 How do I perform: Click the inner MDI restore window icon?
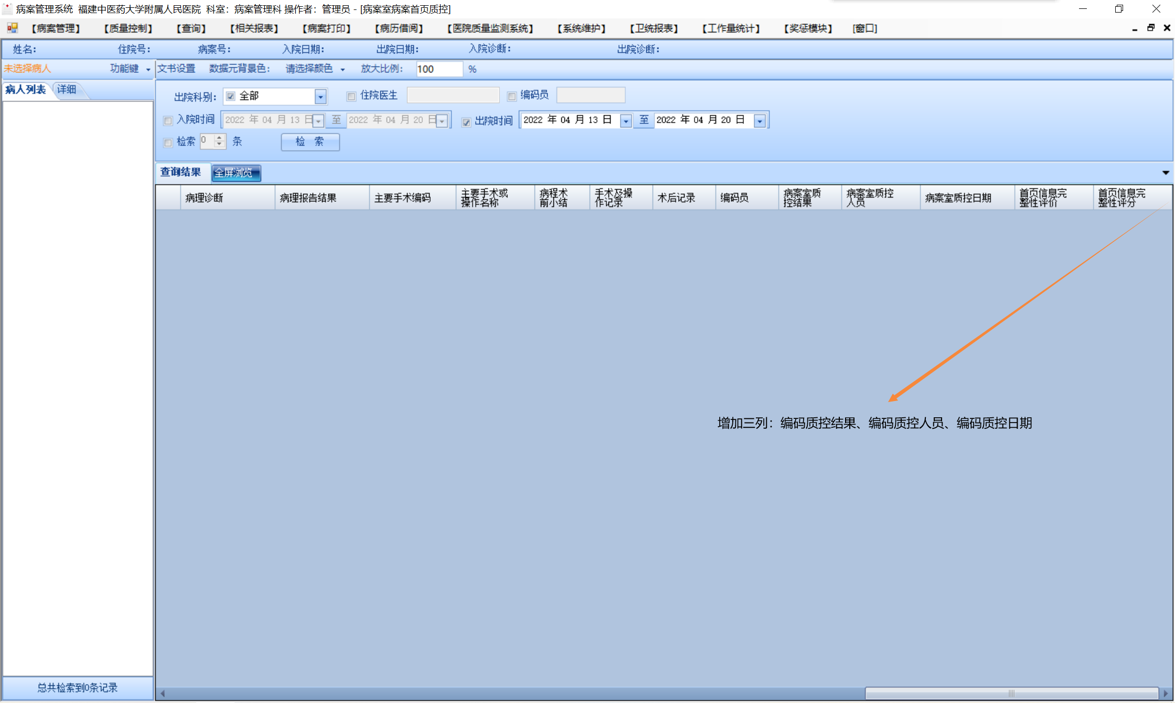tap(1151, 28)
